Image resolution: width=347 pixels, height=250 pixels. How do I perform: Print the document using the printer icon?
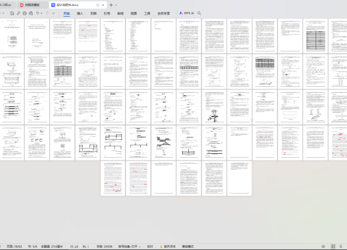coord(25,13)
